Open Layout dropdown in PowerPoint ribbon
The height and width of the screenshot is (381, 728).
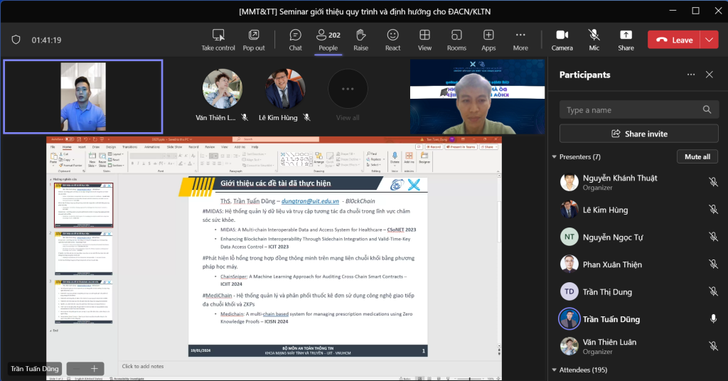point(116,154)
